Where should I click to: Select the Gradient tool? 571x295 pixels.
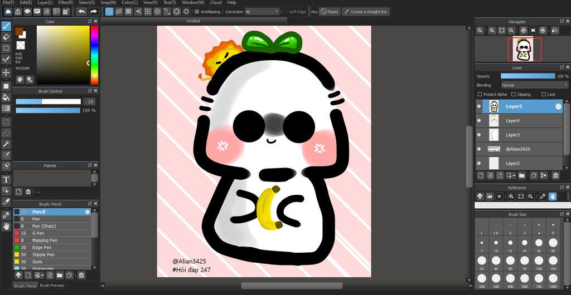(x=6, y=109)
